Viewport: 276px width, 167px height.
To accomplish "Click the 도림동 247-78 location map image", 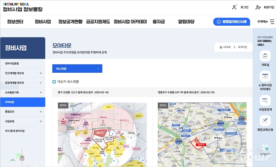I will pyautogui.click(x=202, y=135).
